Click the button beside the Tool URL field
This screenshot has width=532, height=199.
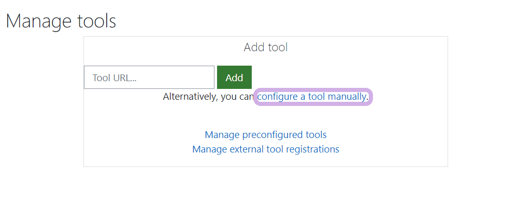[235, 78]
